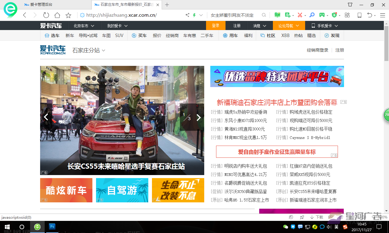Expand the address bar dropdown chevron
Image resolution: width=389 pixels, height=233 pixels.
click(201, 15)
